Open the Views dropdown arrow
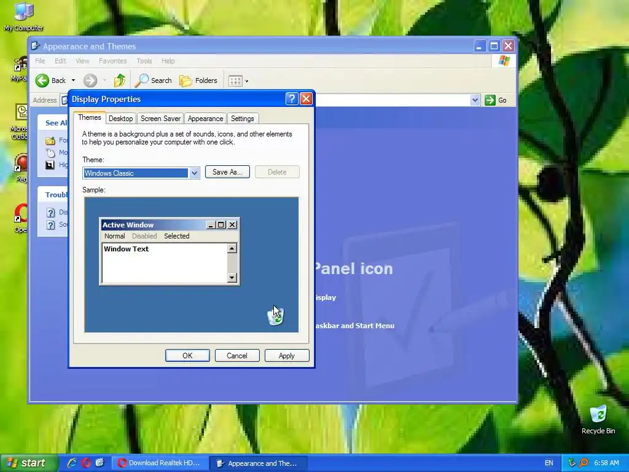This screenshot has height=472, width=629. (247, 81)
